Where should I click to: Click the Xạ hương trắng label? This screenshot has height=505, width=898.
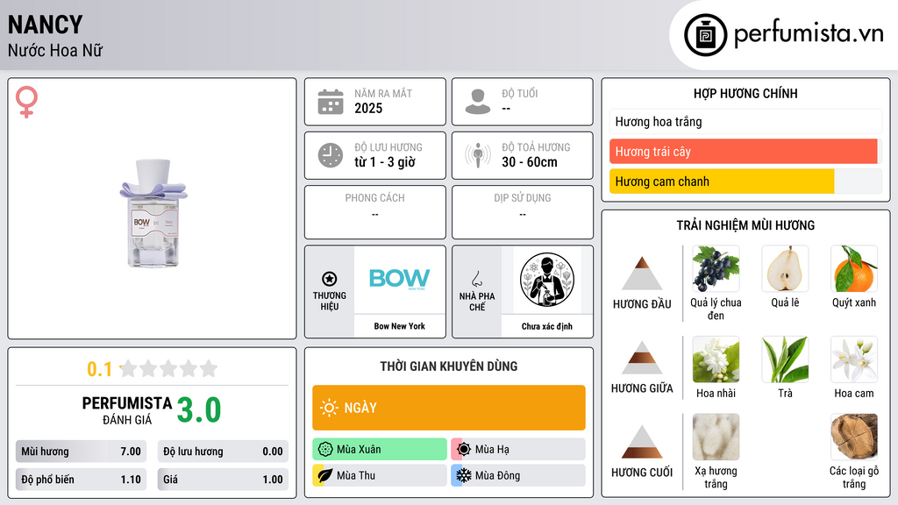(716, 477)
